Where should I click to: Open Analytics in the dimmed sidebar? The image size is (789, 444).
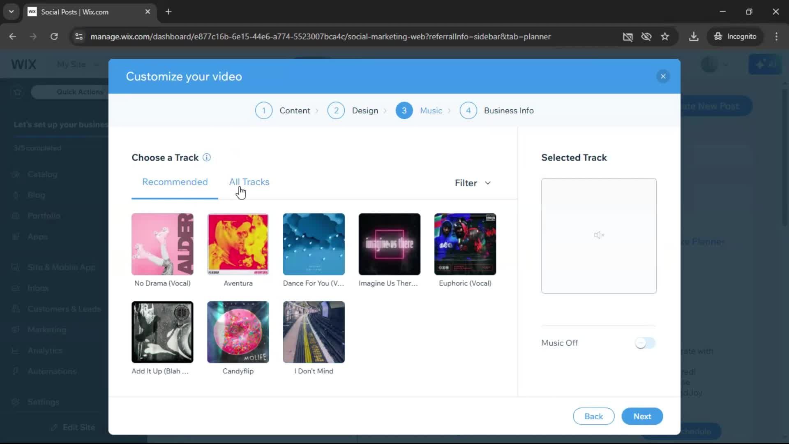(x=45, y=351)
